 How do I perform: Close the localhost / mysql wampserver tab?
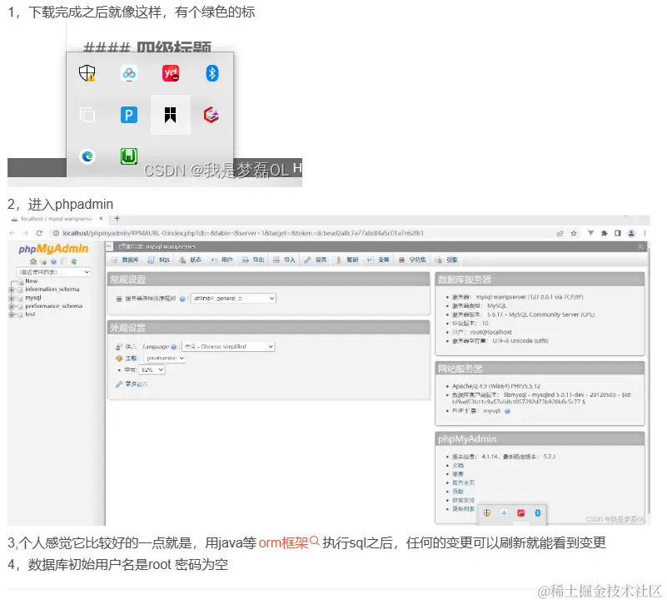point(101,219)
